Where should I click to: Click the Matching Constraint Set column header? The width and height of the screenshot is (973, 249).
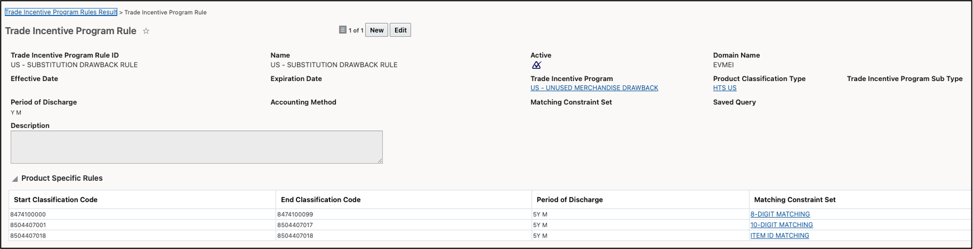[x=794, y=199]
